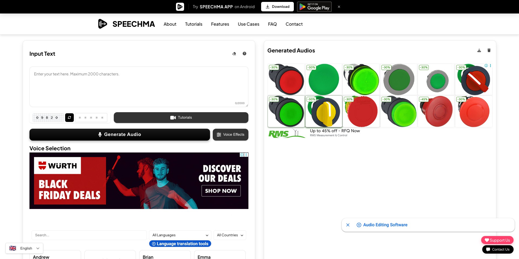Click the UK flag language icon

click(13, 248)
